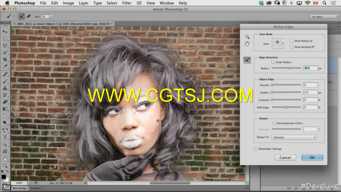
Task: Click the Wi-Fi icon in menu bar
Action: click(307, 3)
